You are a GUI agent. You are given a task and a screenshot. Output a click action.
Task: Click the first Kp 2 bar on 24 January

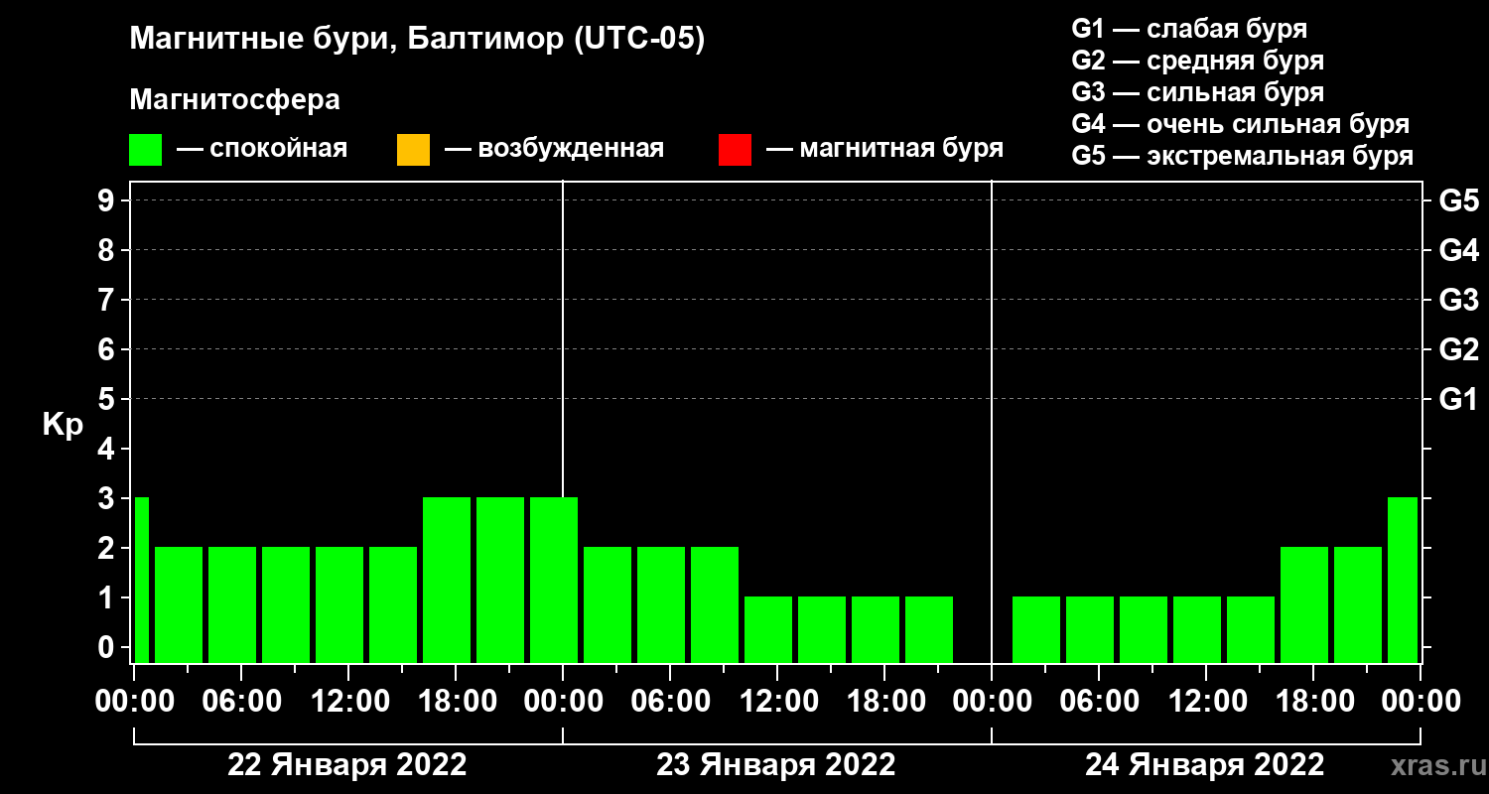[1304, 604]
